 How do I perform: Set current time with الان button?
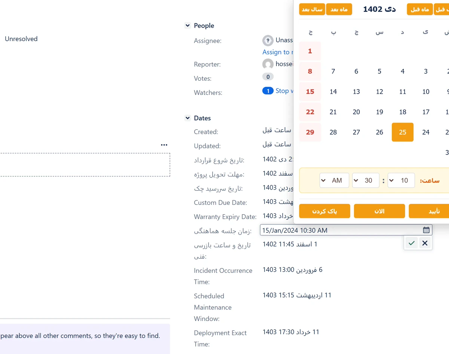click(x=379, y=211)
